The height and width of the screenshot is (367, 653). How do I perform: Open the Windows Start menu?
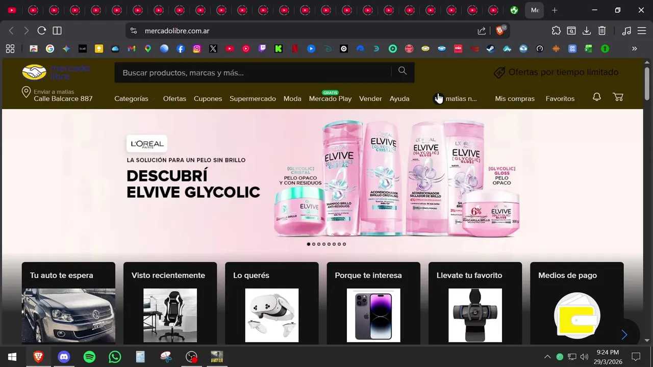(x=12, y=357)
